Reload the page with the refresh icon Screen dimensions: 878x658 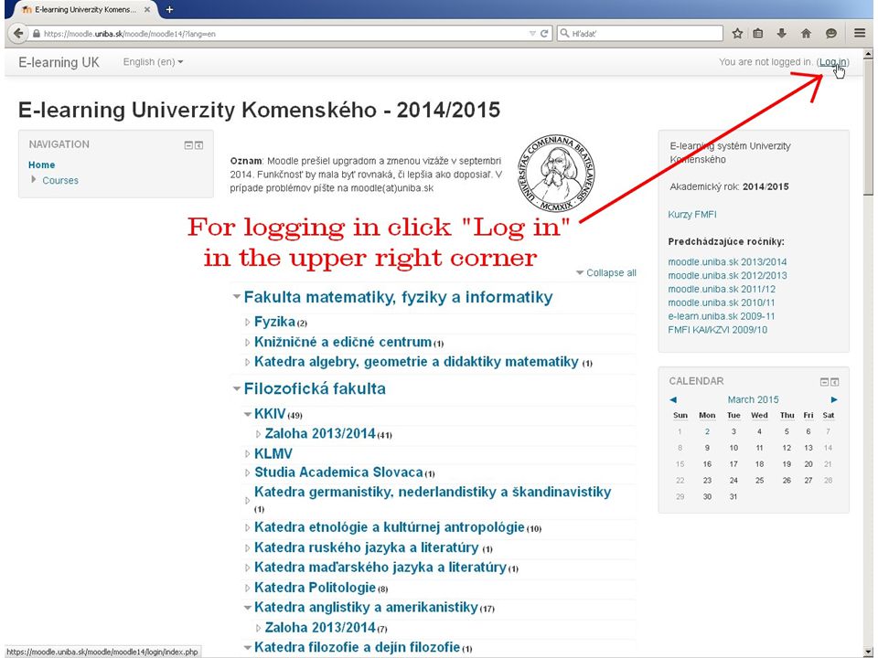click(x=543, y=34)
